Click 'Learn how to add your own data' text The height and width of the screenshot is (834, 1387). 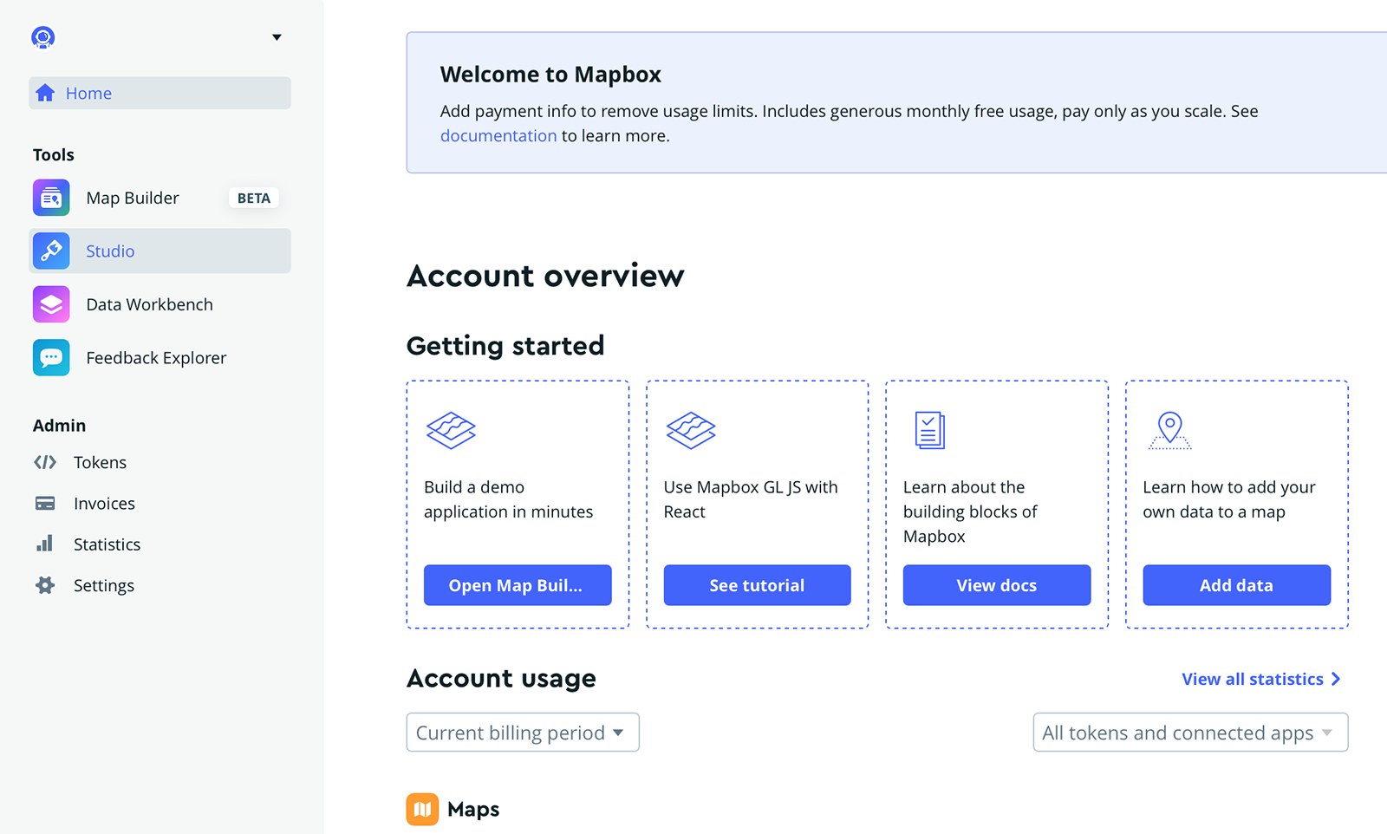[x=1229, y=499]
